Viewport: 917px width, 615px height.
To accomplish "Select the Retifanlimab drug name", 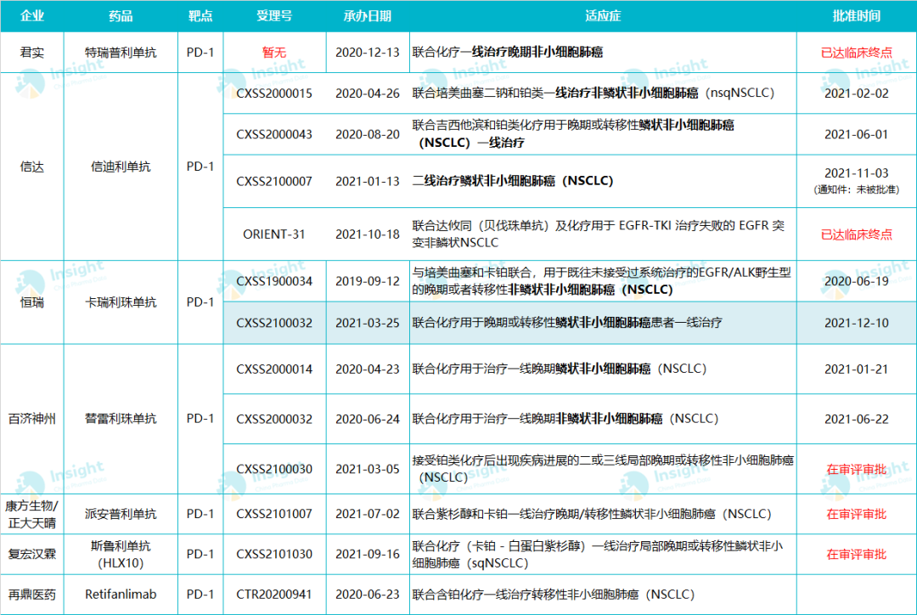I will tap(121, 595).
